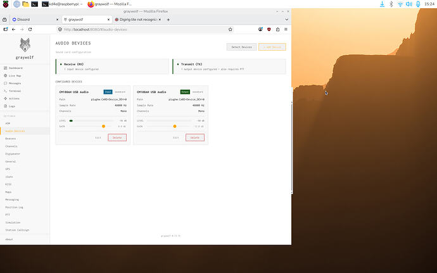Click the Dashboard icon in sidebar
437x273 pixels.
pyautogui.click(x=5, y=68)
